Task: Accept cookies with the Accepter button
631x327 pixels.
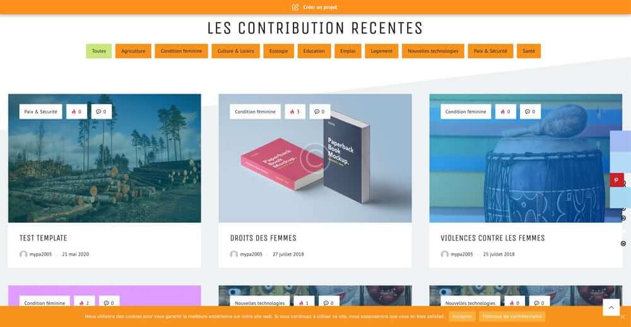Action: click(x=462, y=316)
